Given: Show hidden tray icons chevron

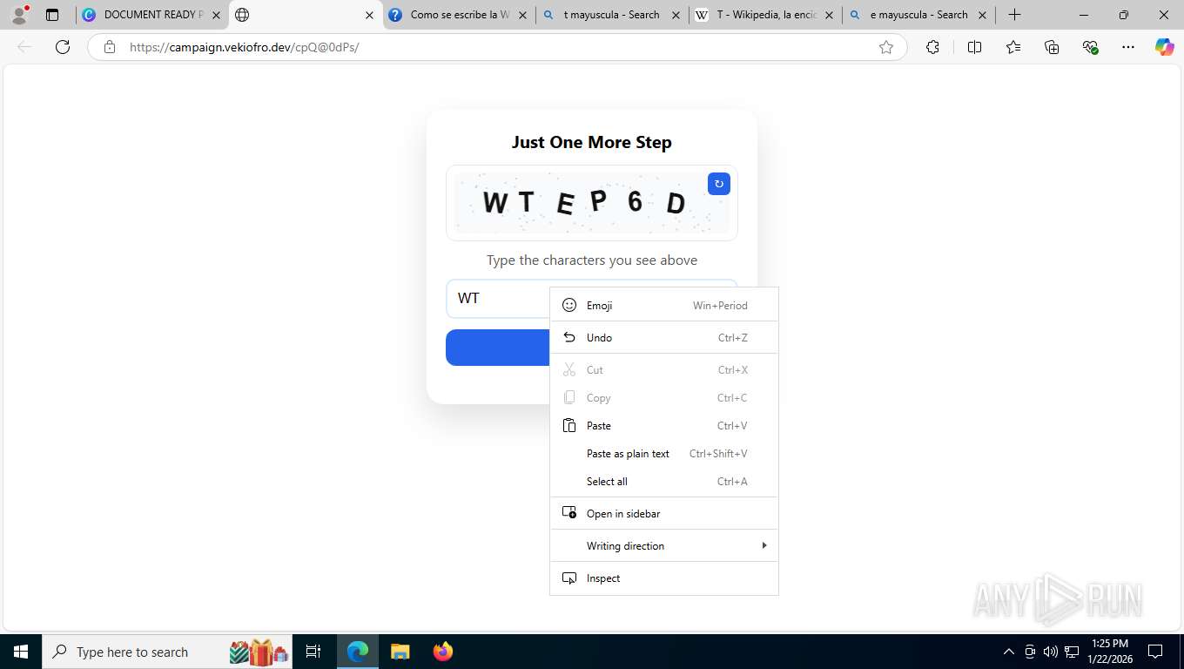Looking at the screenshot, I should click(x=1009, y=652).
